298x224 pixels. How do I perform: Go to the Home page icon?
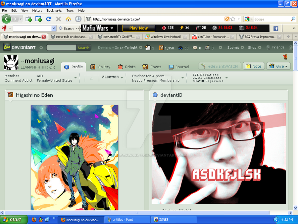[x=69, y=19]
